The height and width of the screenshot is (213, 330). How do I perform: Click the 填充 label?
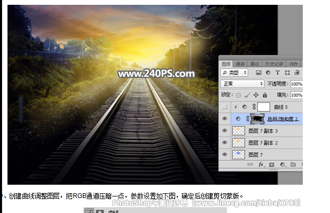pos(282,95)
